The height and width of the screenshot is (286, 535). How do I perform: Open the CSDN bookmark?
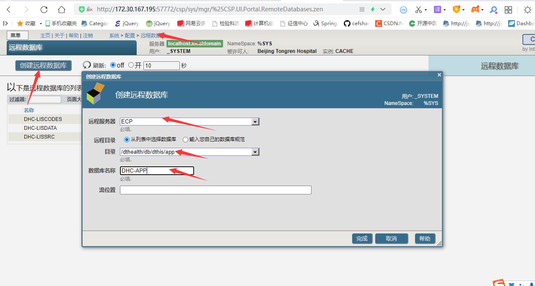coord(389,24)
